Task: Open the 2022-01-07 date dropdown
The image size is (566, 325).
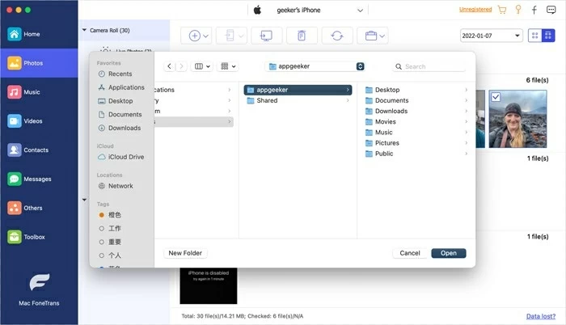Action: click(491, 36)
